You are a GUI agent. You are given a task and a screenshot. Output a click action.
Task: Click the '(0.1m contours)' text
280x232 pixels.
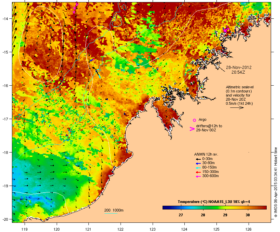click(x=239, y=91)
